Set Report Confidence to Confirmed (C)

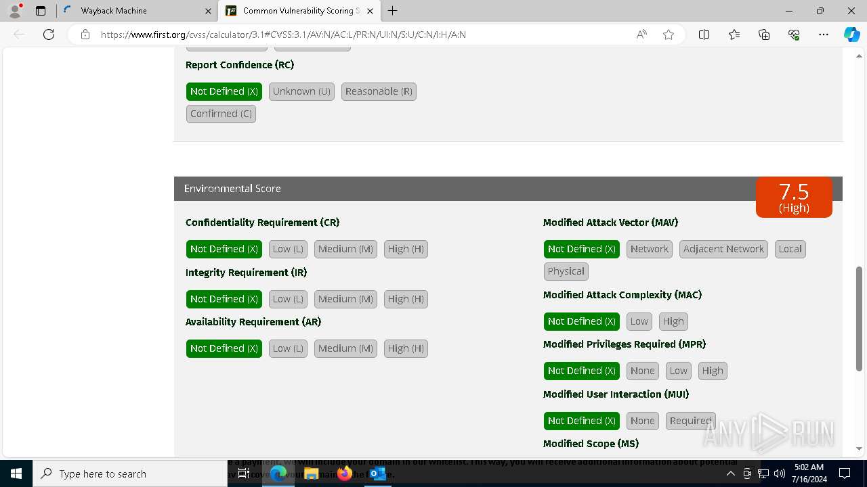click(221, 114)
